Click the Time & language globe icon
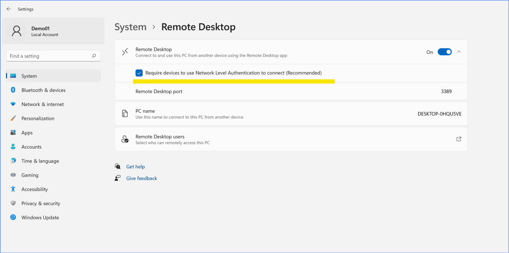 (x=13, y=161)
